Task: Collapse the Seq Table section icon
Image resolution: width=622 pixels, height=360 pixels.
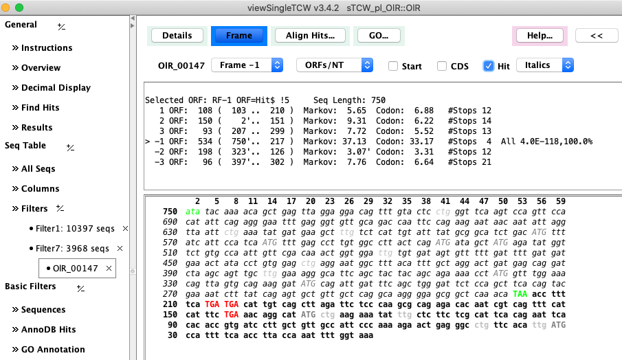Action: coord(70,147)
